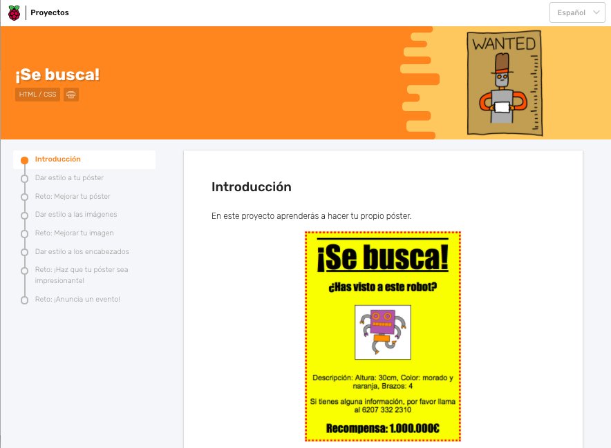Click the yellow ¡Se busca! poster image
The image size is (611, 448).
(382, 336)
